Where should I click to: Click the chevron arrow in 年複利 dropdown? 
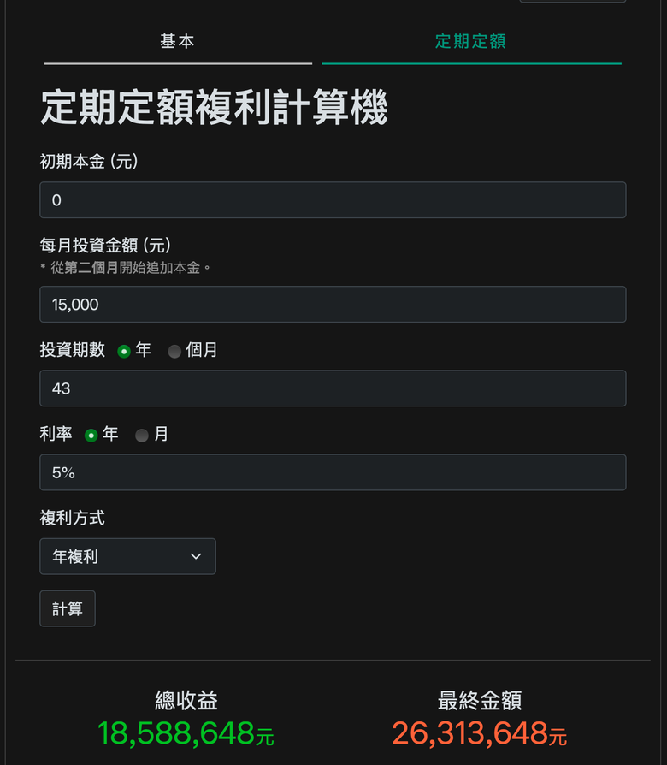(196, 557)
